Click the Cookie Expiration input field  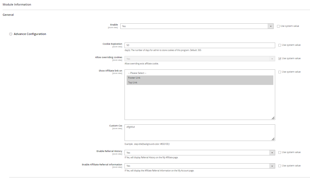point(199,45)
